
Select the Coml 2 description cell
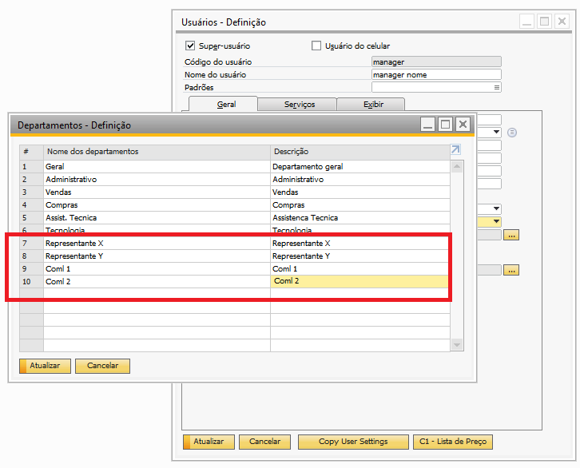360,281
